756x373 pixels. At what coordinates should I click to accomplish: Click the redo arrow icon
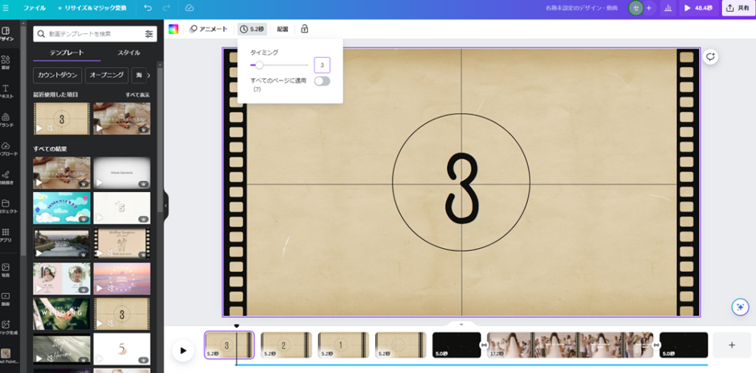tap(168, 8)
